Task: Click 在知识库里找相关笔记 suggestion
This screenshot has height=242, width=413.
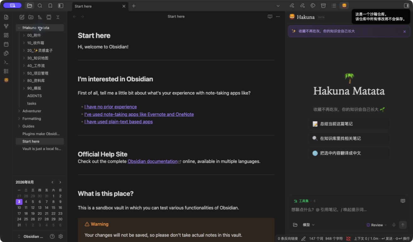Action: tap(349, 138)
